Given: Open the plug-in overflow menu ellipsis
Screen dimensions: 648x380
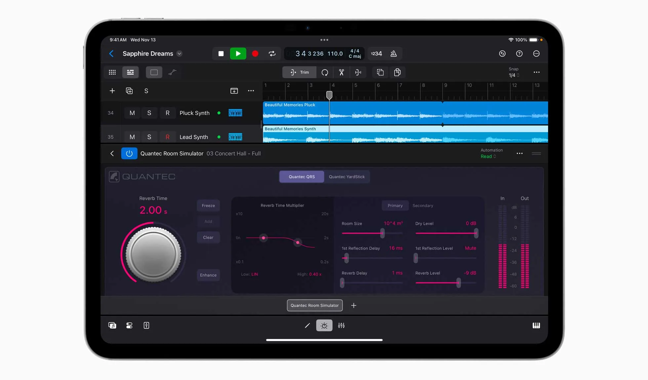Looking at the screenshot, I should click(519, 153).
